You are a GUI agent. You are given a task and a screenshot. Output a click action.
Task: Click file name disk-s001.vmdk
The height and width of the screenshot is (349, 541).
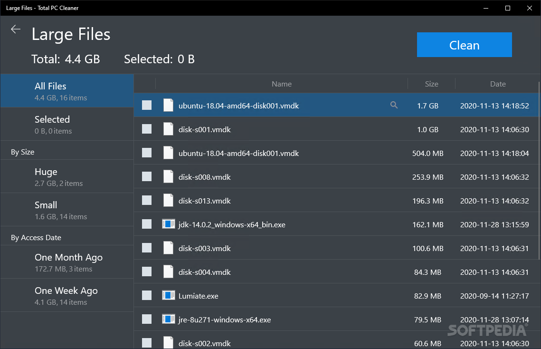(x=205, y=130)
